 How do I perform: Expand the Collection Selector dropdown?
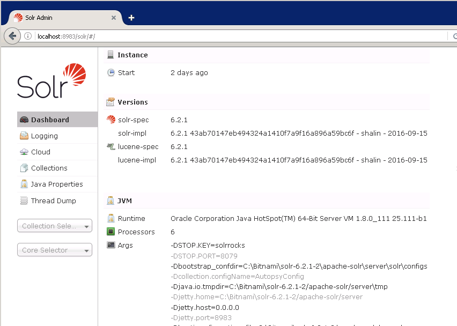55,226
